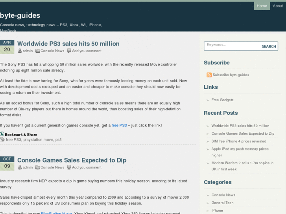Open 'Subscribe byte-guides' feed link
The width and height of the screenshot is (286, 214).
pyautogui.click(x=231, y=75)
